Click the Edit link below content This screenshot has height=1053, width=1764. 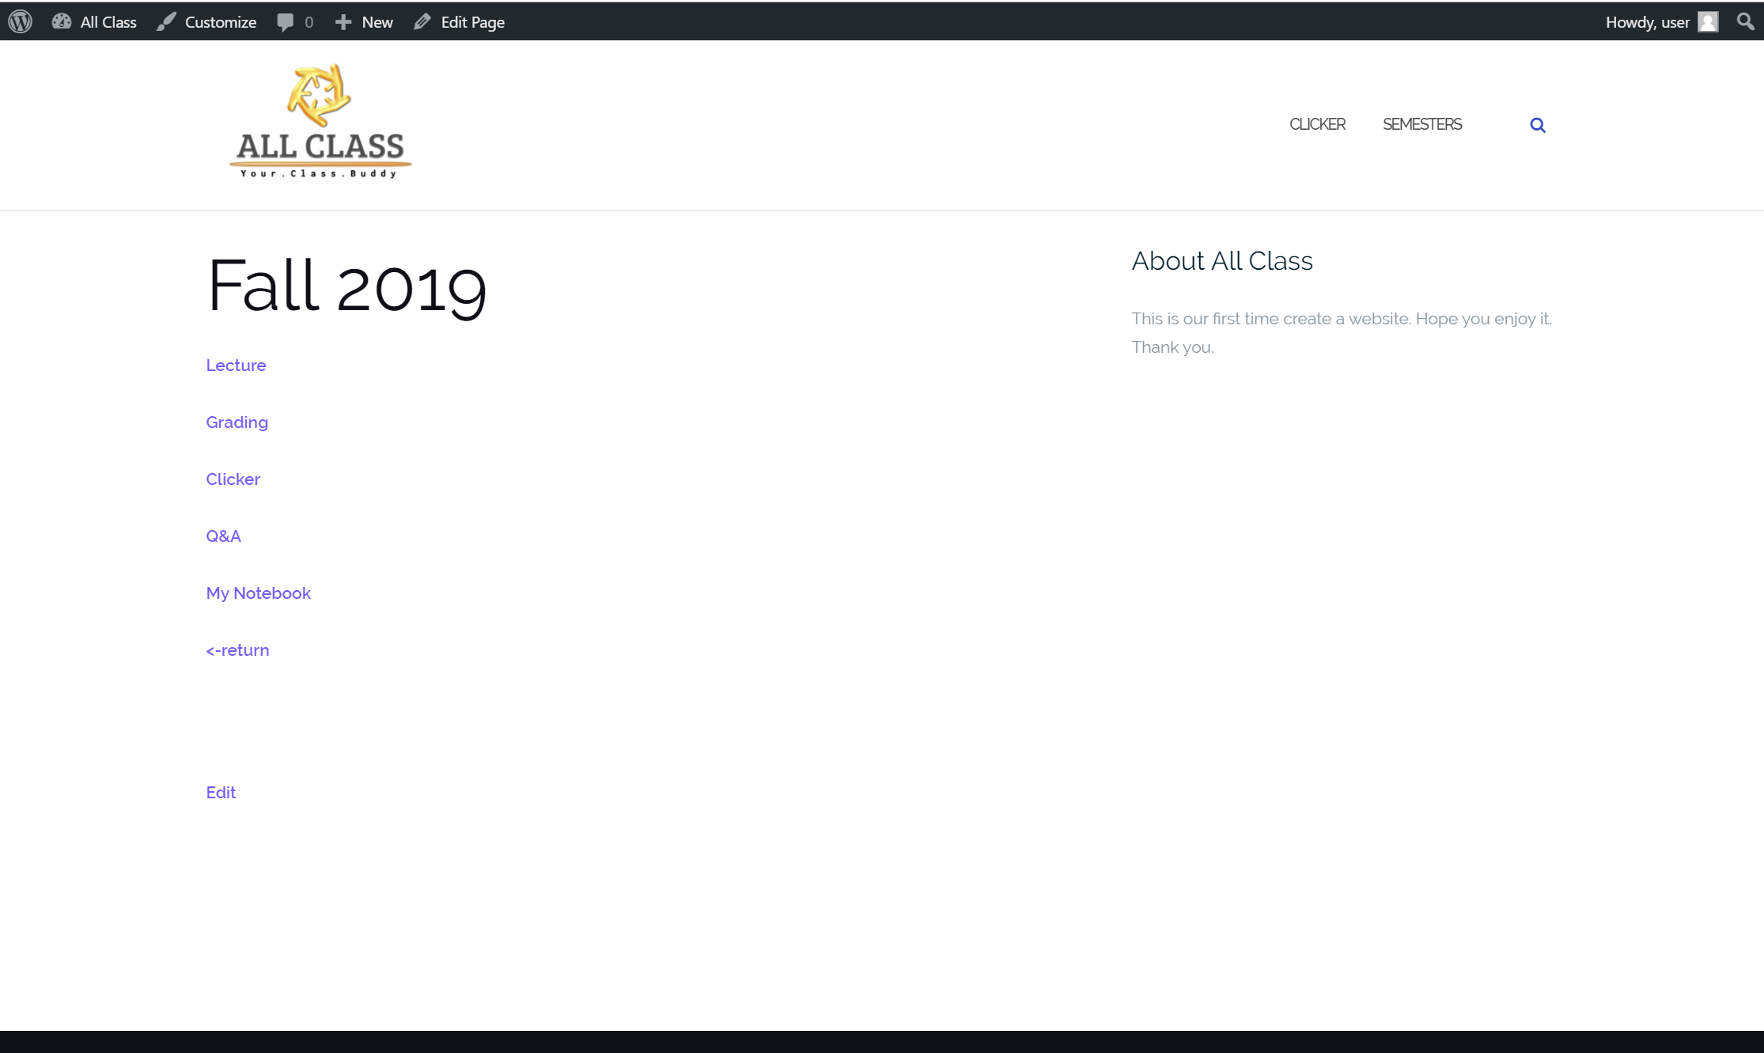coord(221,793)
